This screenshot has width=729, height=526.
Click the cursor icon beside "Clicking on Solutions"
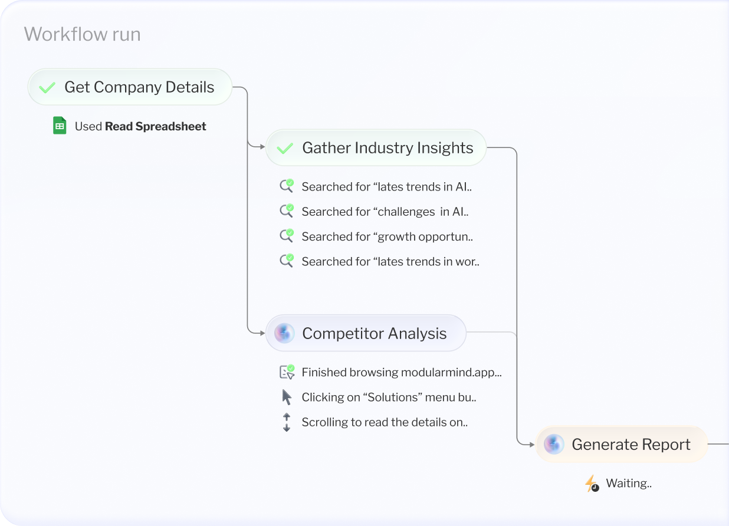[x=287, y=396]
